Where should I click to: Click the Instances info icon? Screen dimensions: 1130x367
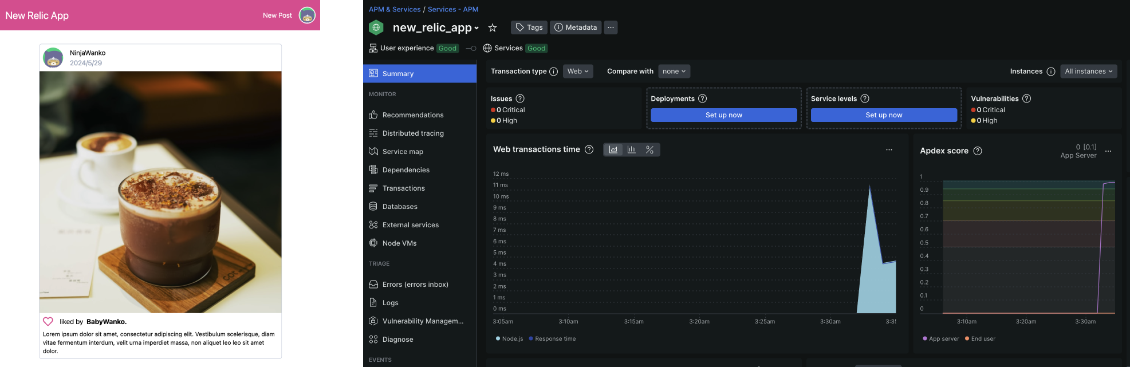1051,72
